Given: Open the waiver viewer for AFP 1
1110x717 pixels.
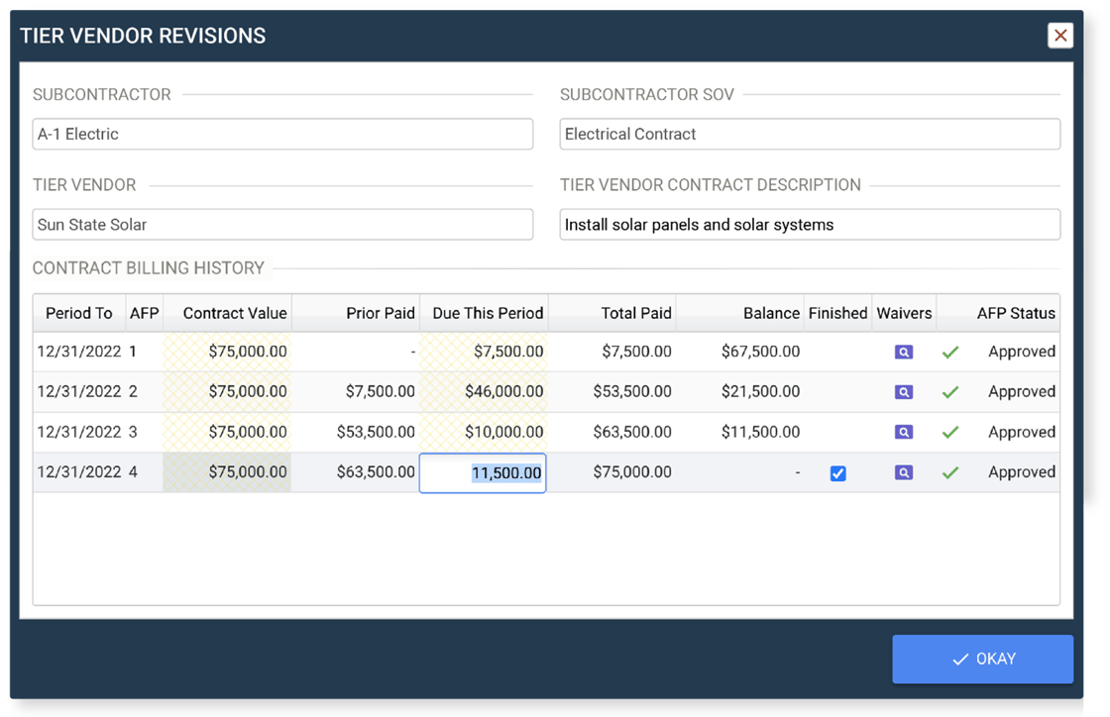Looking at the screenshot, I should [903, 352].
